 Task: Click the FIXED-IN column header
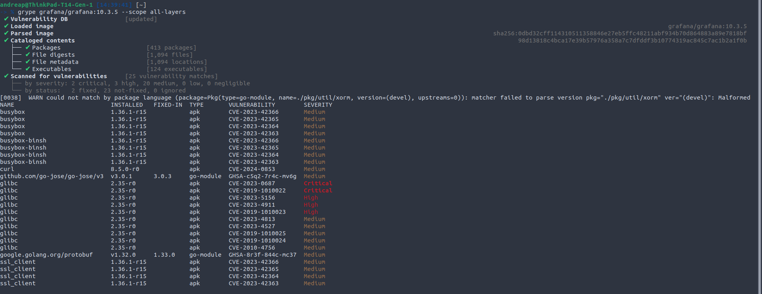click(168, 105)
